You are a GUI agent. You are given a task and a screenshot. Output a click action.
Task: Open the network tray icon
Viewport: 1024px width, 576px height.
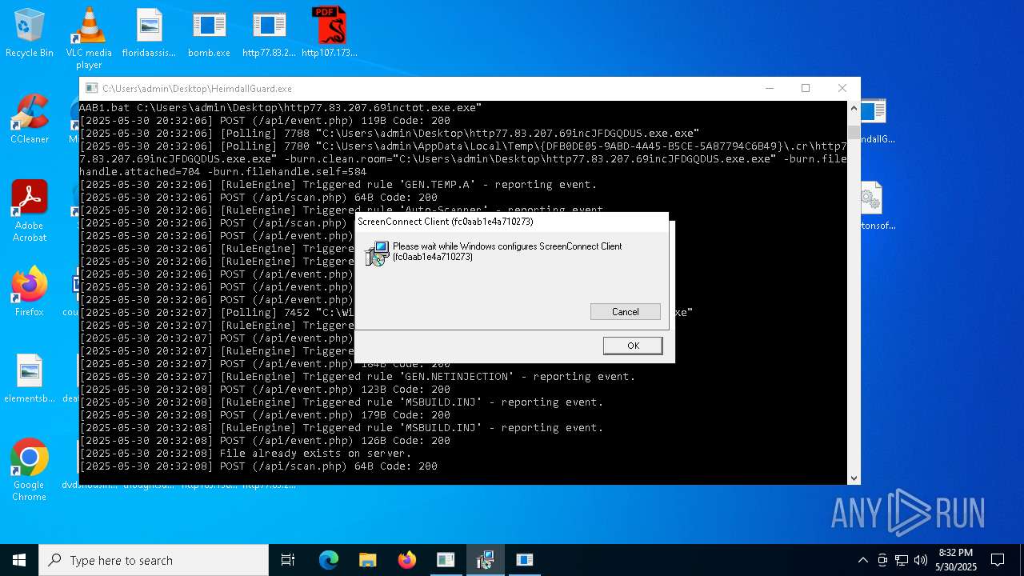902,560
